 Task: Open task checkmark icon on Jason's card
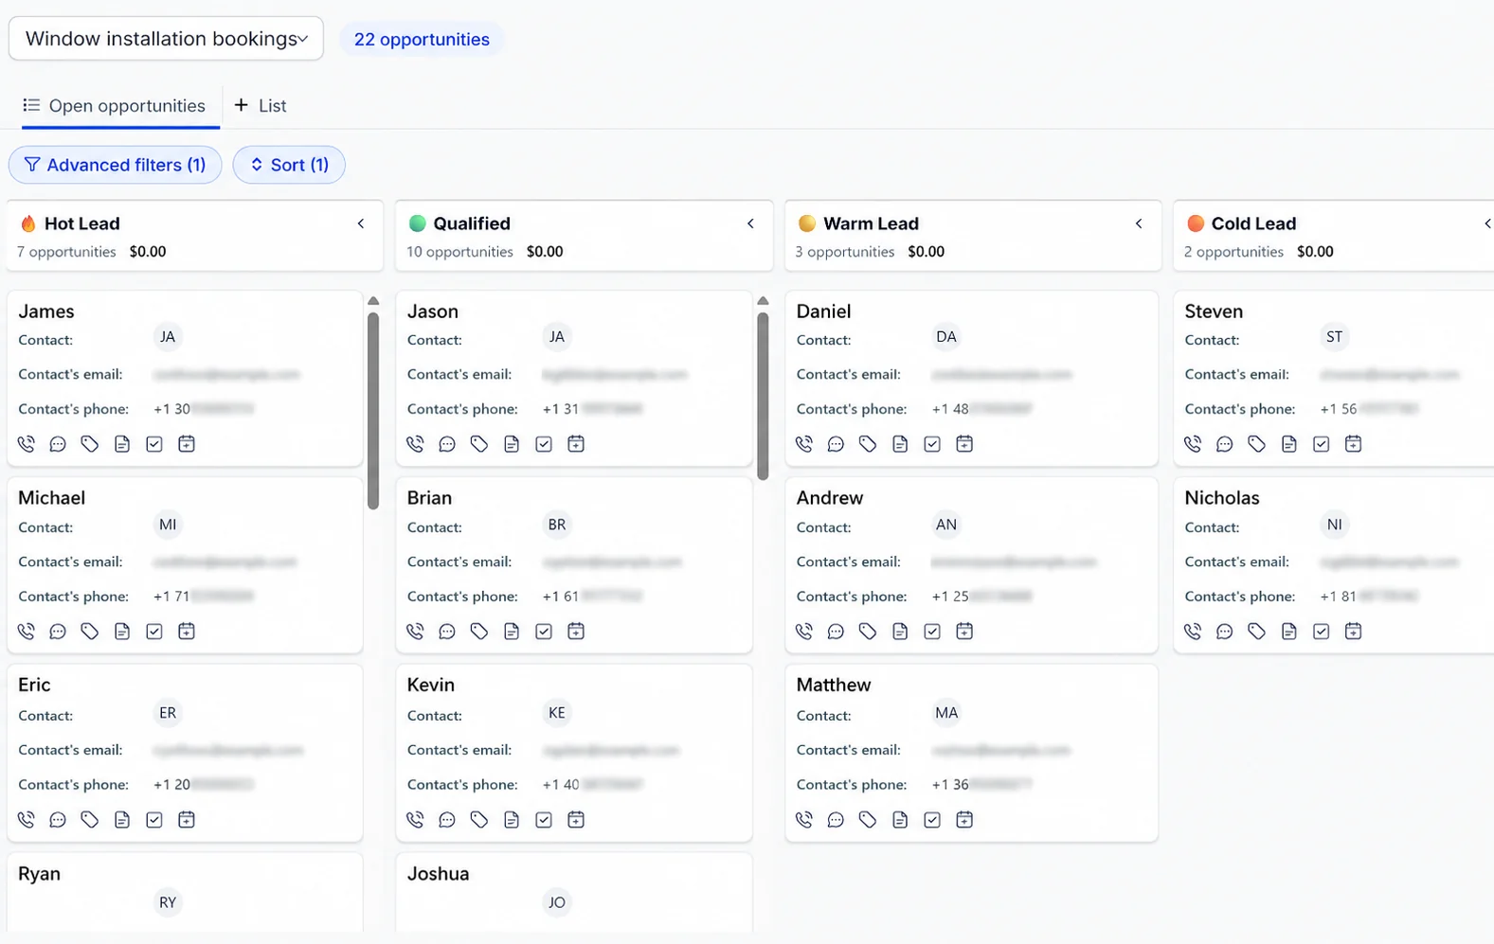tap(544, 444)
